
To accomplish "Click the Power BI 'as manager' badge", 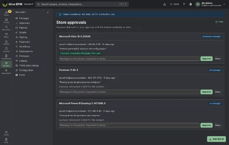I will pyautogui.click(x=215, y=103).
